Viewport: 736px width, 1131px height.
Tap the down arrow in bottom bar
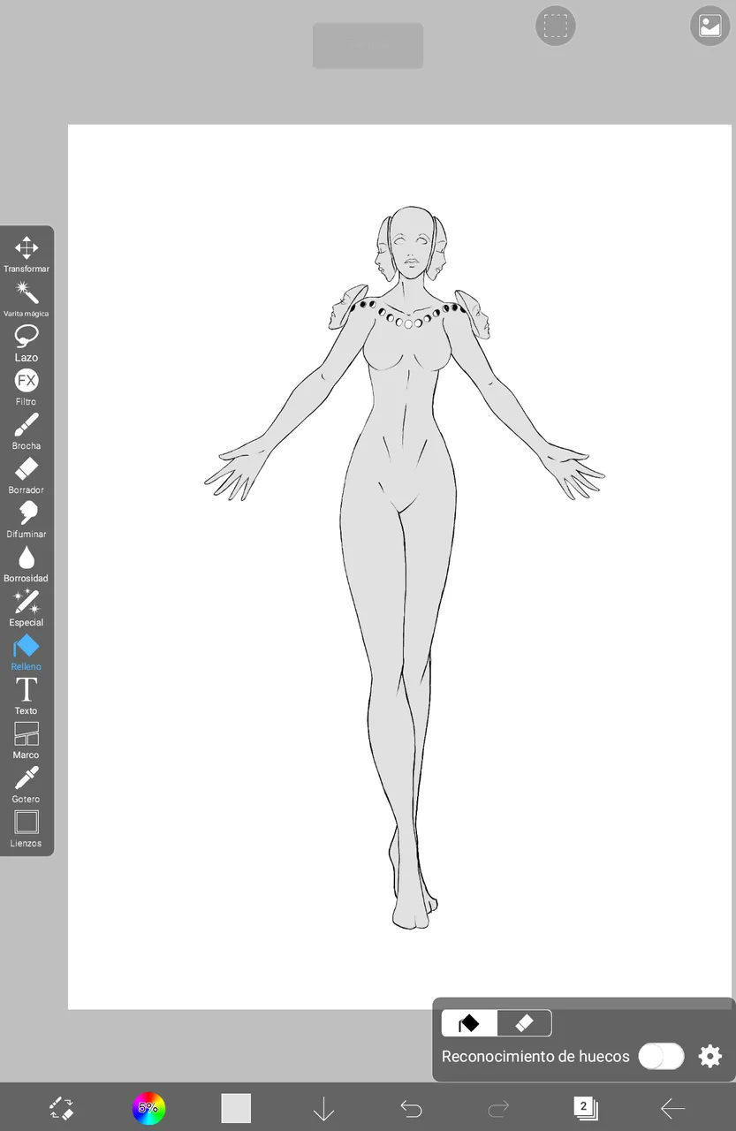tap(323, 1108)
